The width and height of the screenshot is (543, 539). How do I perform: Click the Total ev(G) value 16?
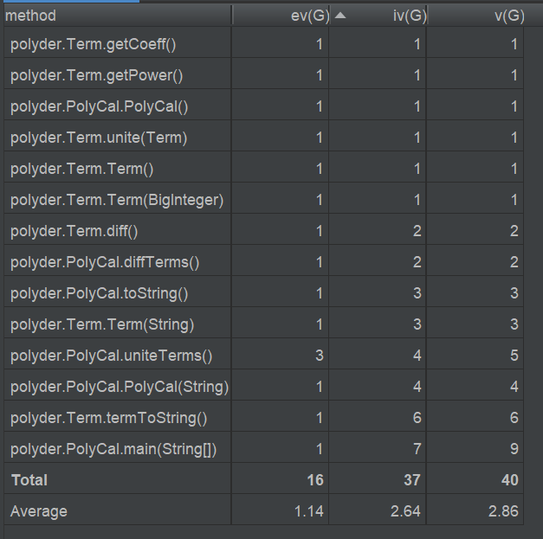[315, 480]
